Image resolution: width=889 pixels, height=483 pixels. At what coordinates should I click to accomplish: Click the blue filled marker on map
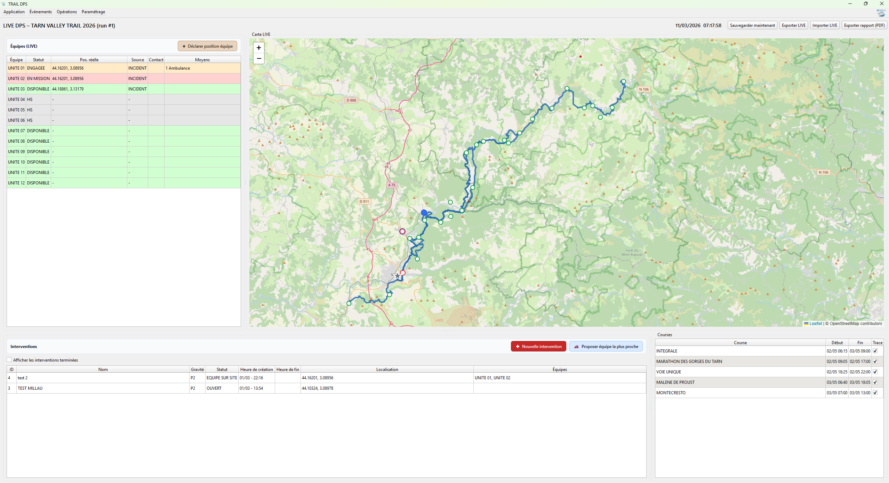click(x=424, y=212)
